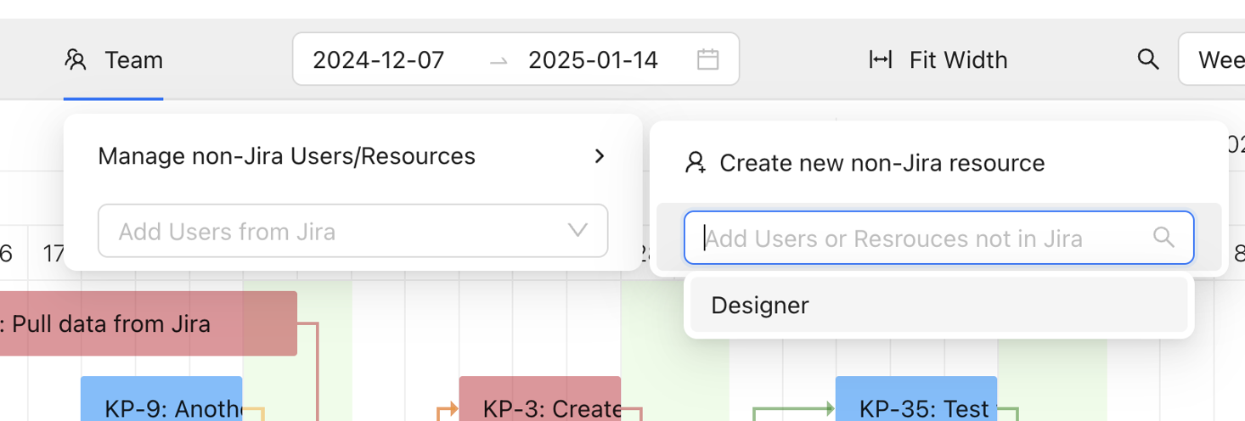Click the magnifier in non-Jira search field

coord(1163,238)
